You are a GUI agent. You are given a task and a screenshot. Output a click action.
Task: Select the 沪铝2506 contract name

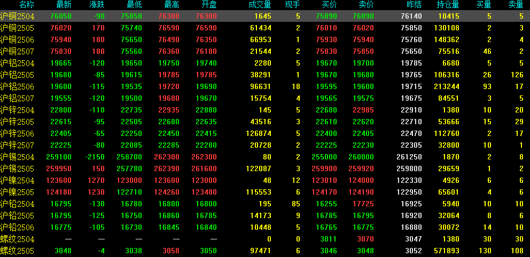pos(17,87)
